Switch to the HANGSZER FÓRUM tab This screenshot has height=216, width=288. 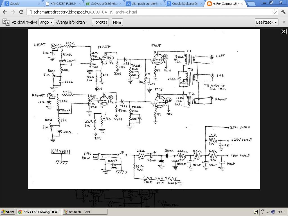pyautogui.click(x=63, y=3)
